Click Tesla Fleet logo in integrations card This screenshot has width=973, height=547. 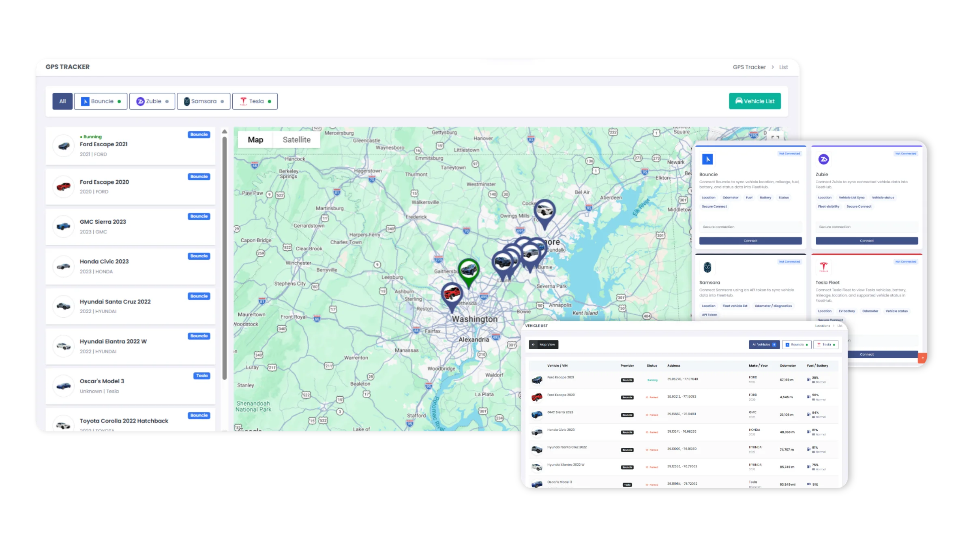pyautogui.click(x=823, y=267)
